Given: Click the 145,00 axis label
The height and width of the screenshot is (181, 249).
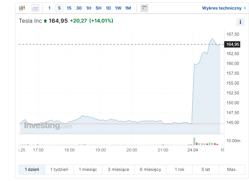Looking at the screenshot, I should pyautogui.click(x=233, y=123).
